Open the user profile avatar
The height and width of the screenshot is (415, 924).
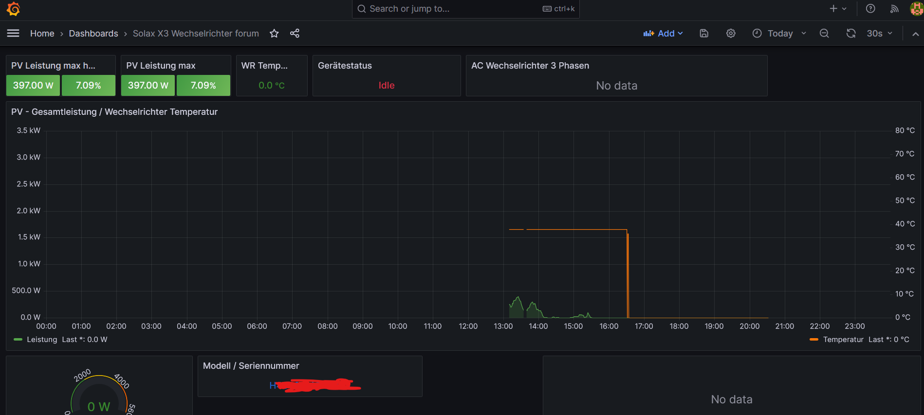point(916,9)
